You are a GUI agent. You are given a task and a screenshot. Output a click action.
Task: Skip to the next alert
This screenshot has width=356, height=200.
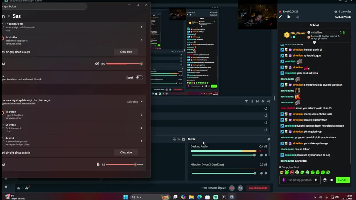click(257, 101)
